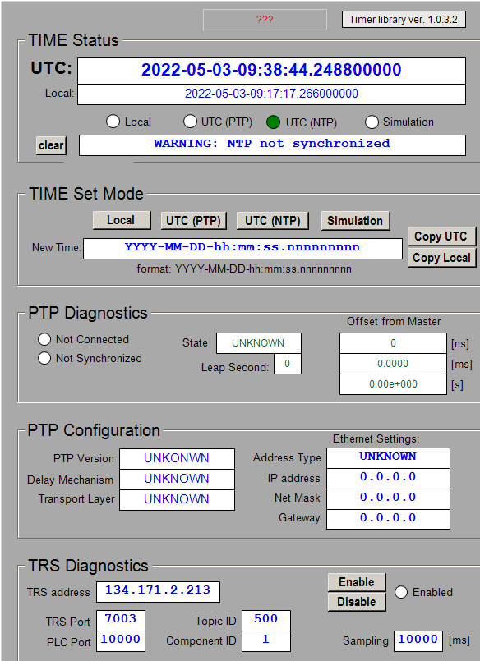480x661 pixels.
Task: Click the Offset from Master label
Action: coord(394,322)
